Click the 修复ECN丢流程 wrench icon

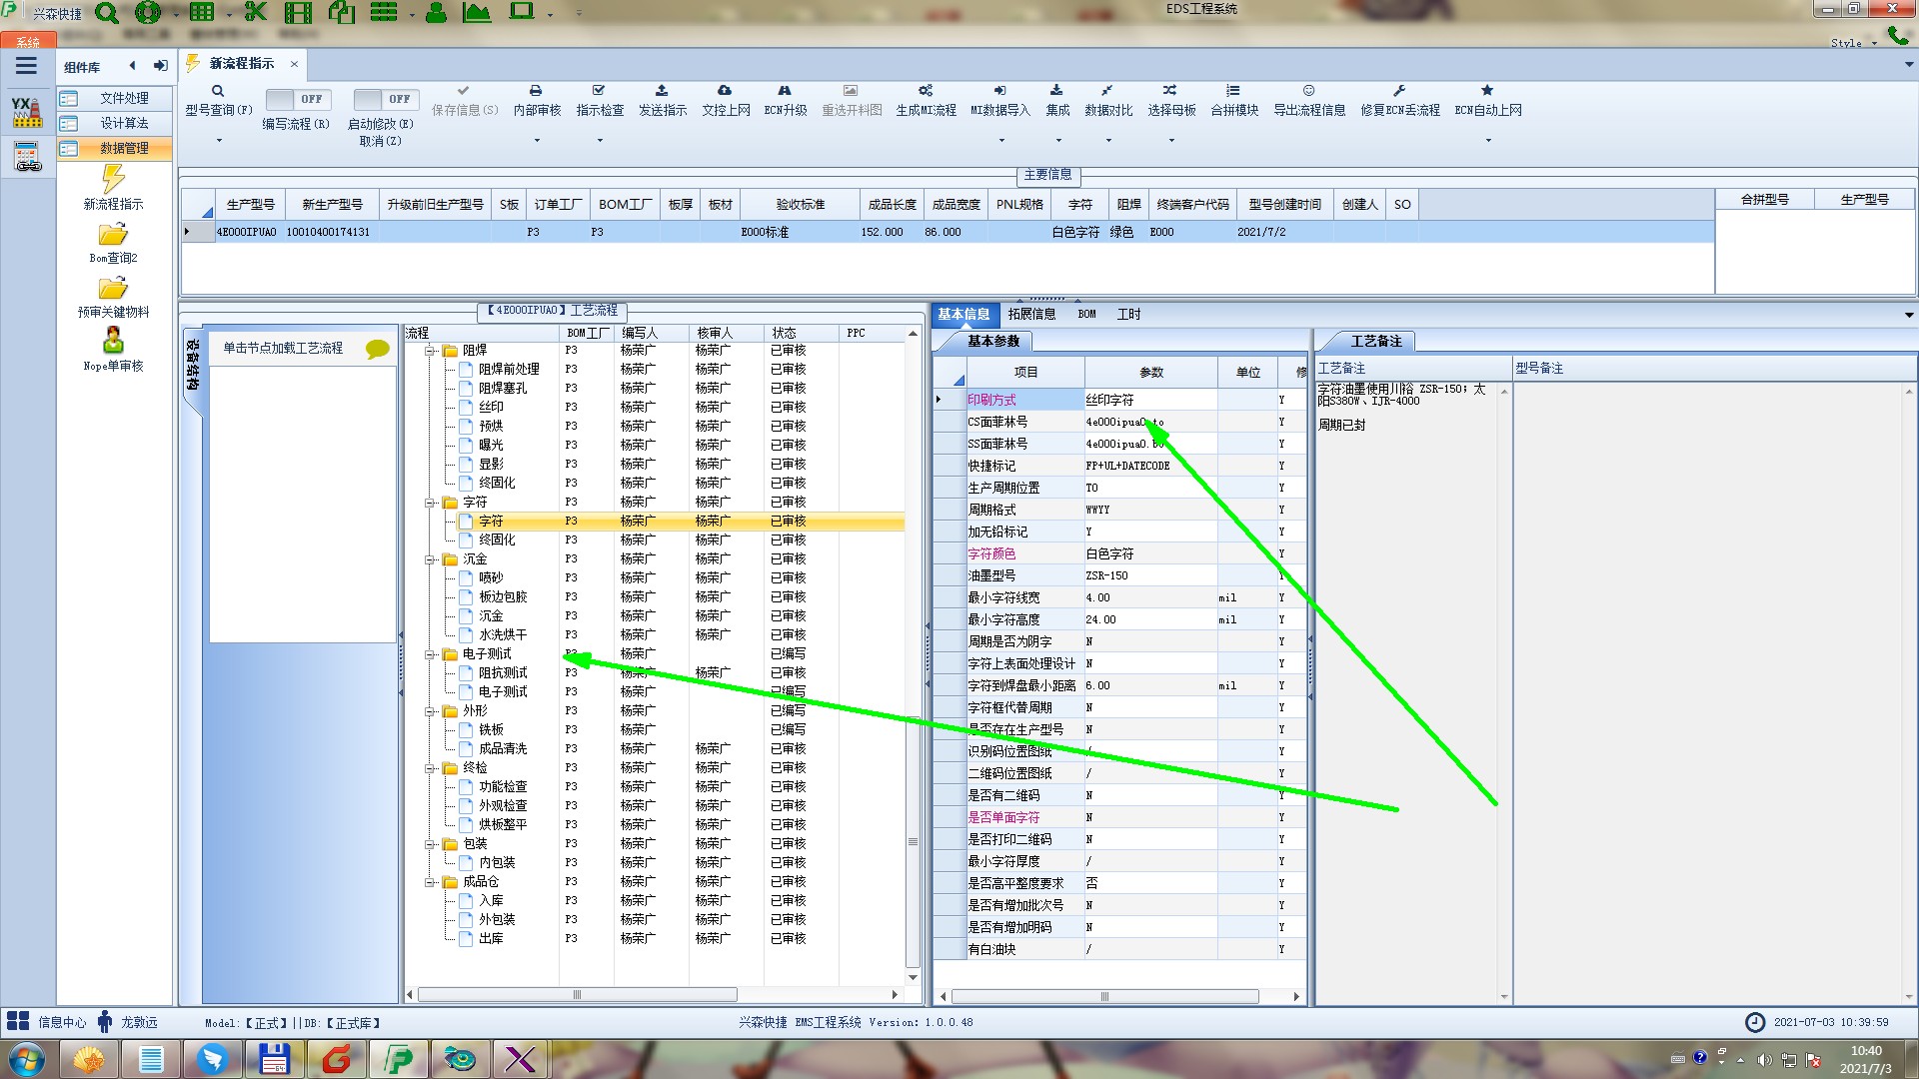pyautogui.click(x=1399, y=91)
